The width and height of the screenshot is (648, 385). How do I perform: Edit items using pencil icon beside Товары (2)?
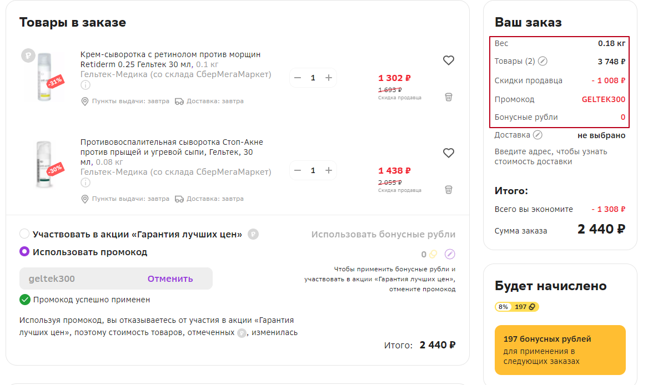coord(543,61)
